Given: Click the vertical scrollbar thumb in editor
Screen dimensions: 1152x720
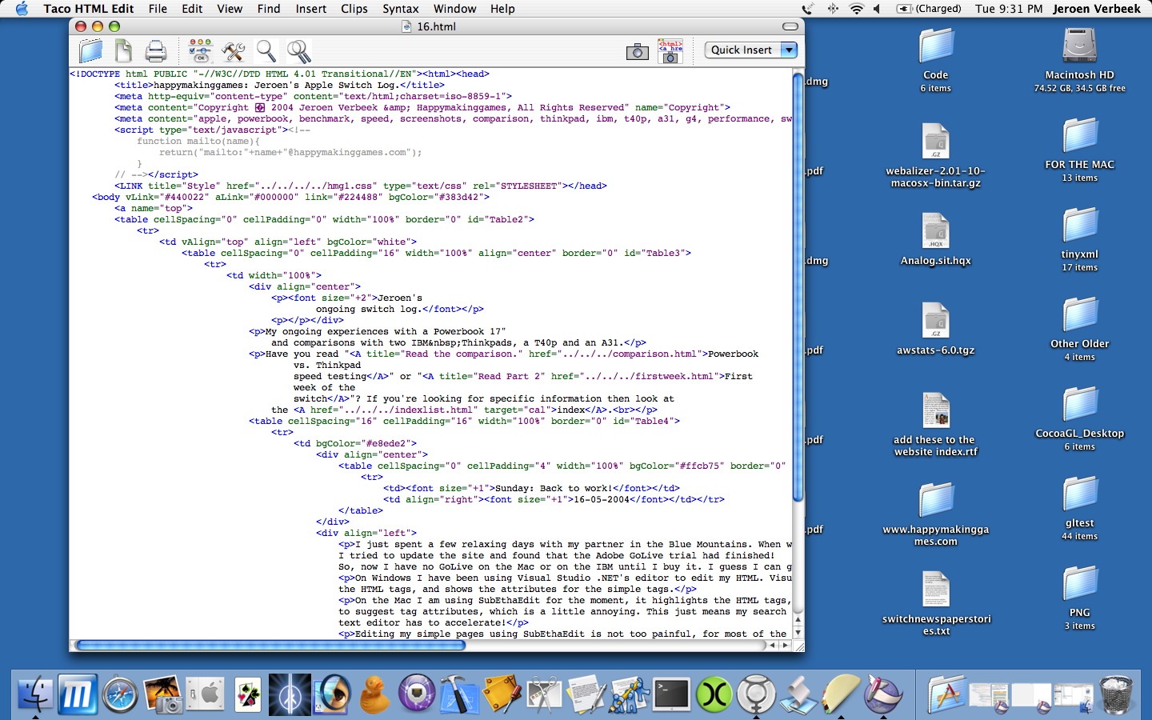Looking at the screenshot, I should point(798,288).
